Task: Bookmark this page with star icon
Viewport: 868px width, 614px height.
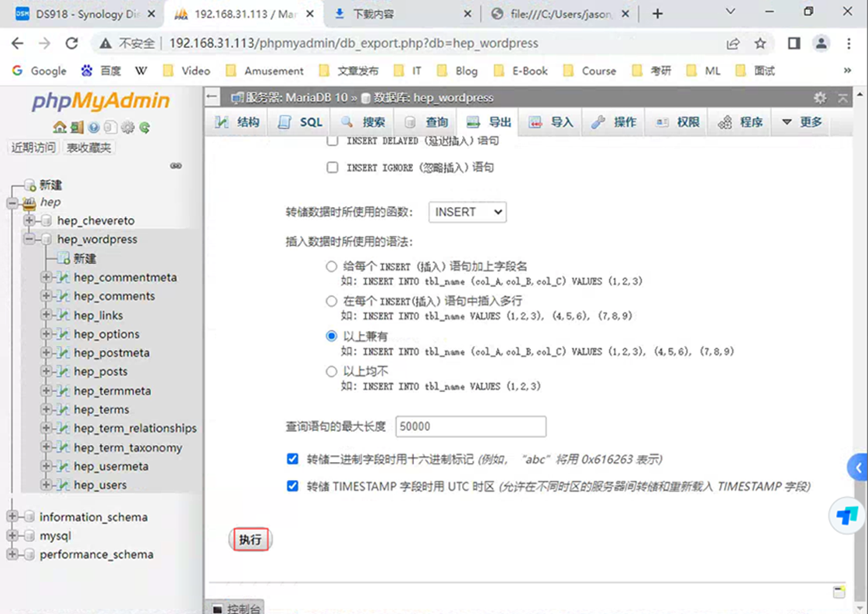Action: pos(760,43)
